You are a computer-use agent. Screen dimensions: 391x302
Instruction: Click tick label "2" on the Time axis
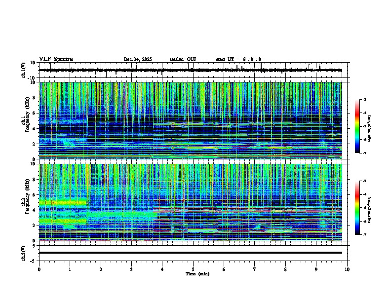point(101,269)
